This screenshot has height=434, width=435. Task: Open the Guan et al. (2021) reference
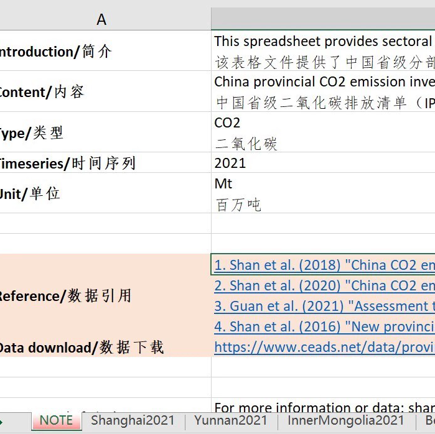[324, 307]
